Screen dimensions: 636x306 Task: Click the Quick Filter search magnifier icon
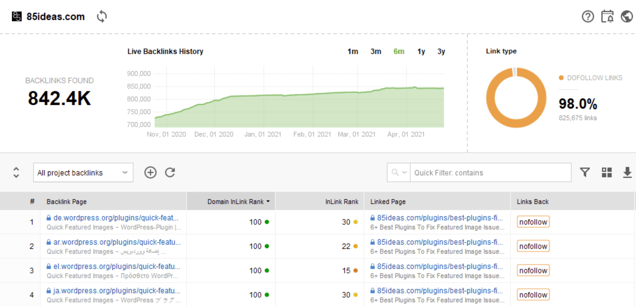tap(395, 173)
